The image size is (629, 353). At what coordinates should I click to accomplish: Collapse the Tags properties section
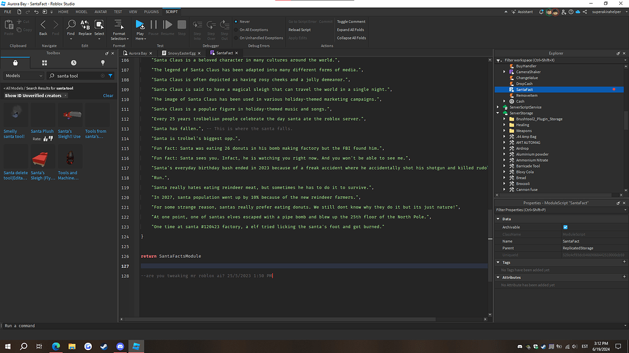498,263
